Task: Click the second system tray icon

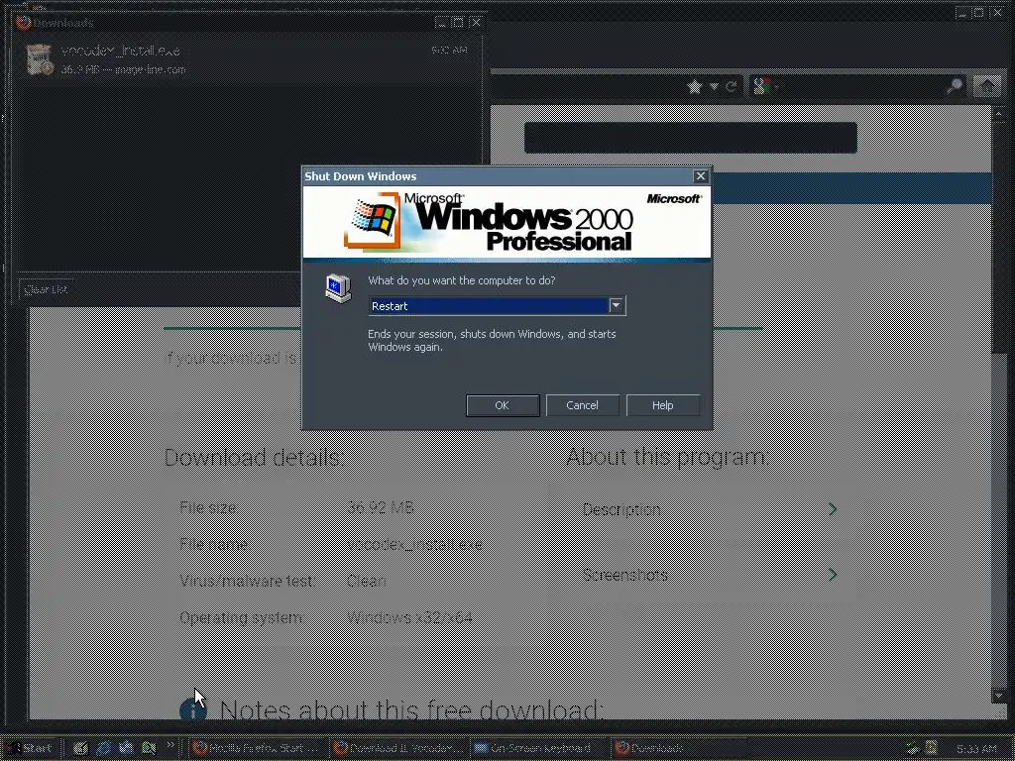Action: [x=931, y=749]
